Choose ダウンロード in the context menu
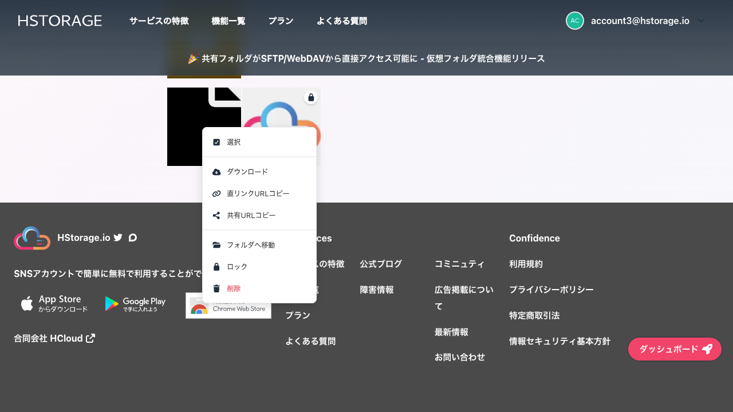 tap(259, 172)
